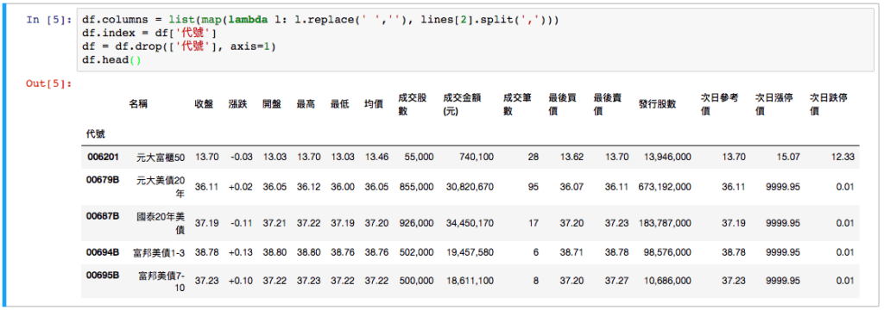Click the 次日跌停價 column header
Image resolution: width=884 pixels, height=310 pixels.
tap(828, 104)
